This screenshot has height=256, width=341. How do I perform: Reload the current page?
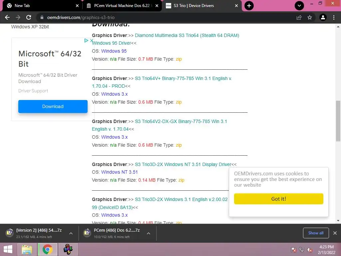(x=29, y=17)
